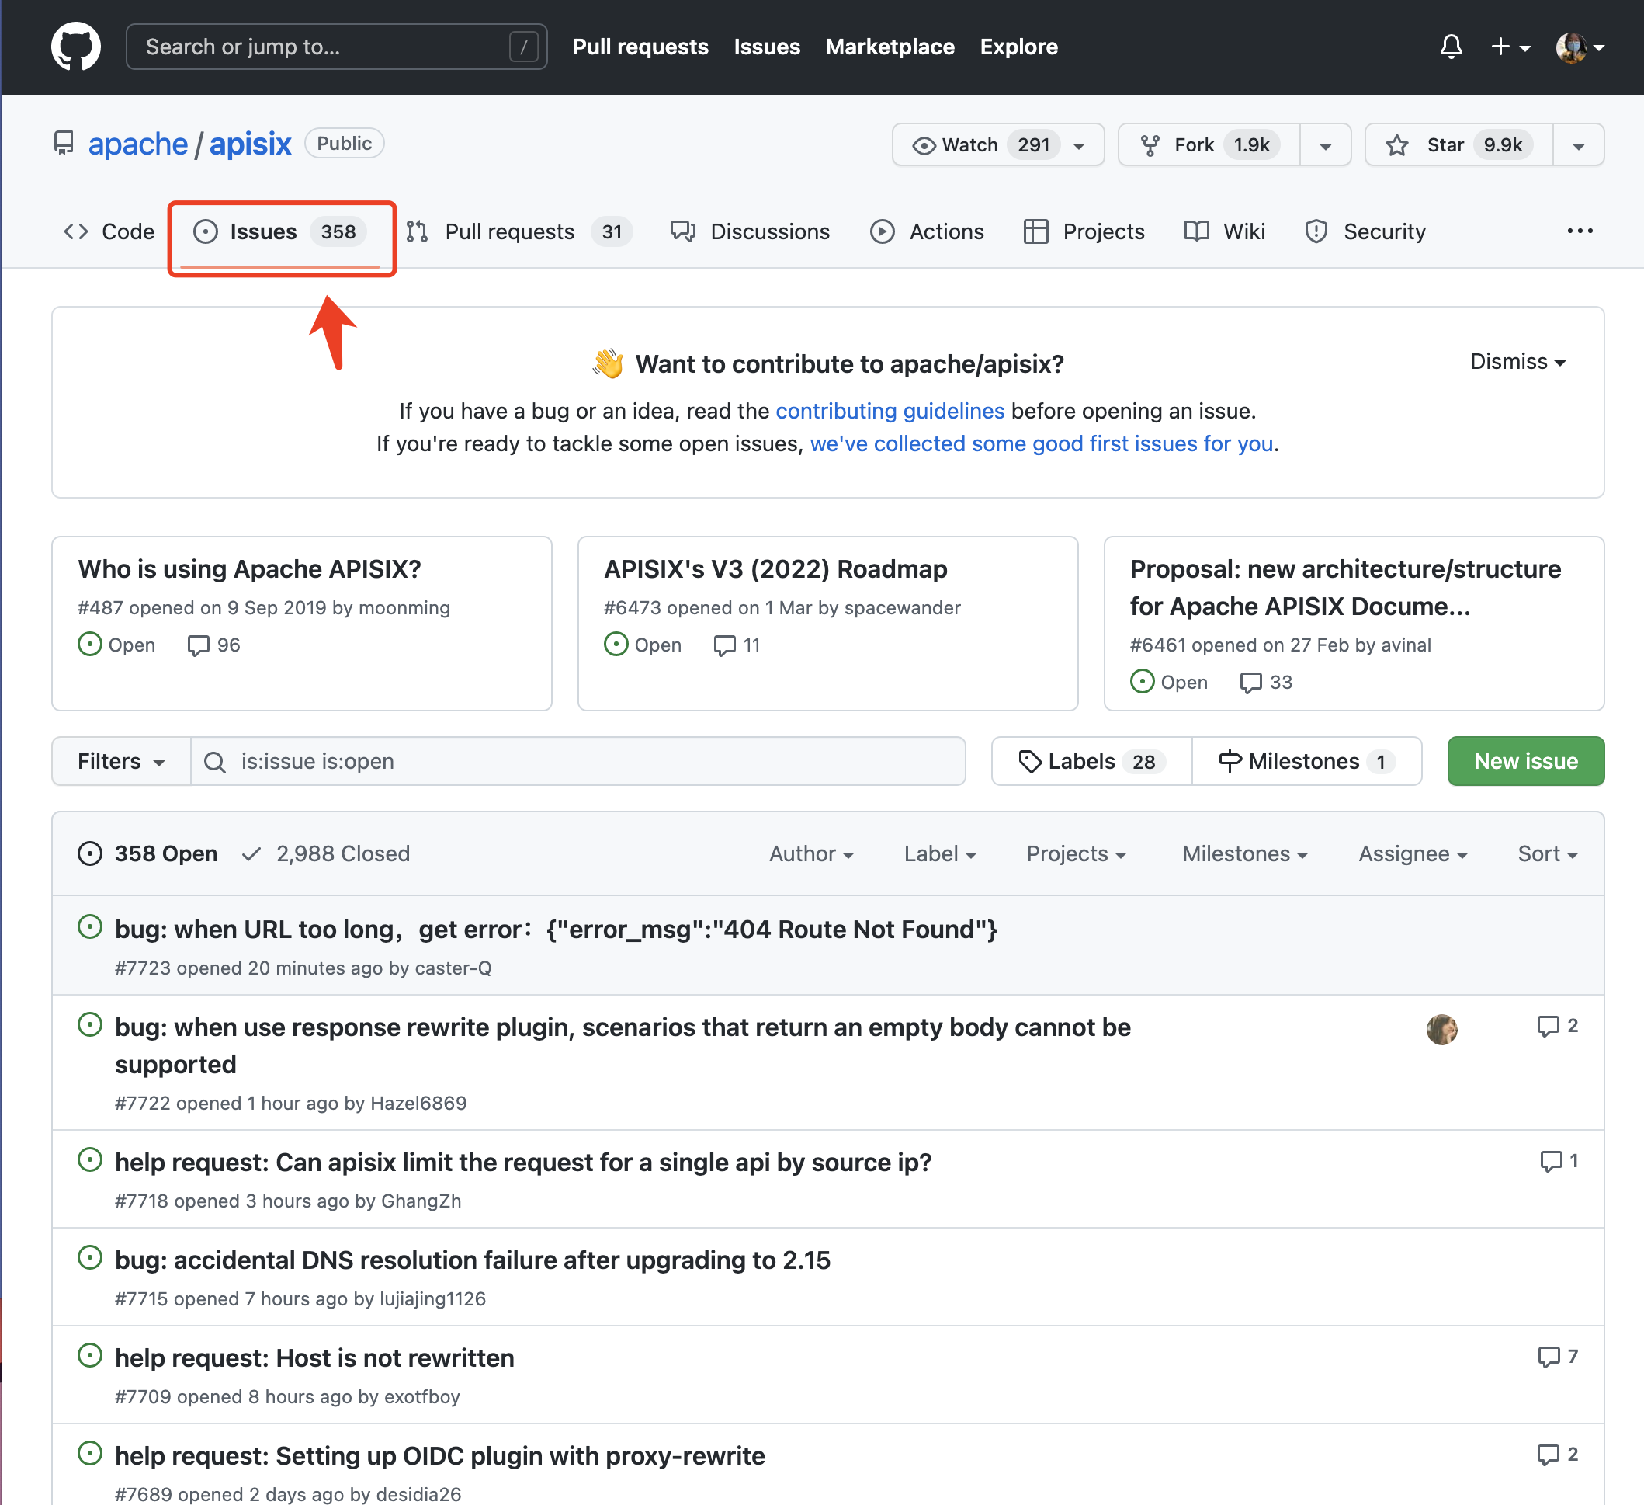This screenshot has width=1644, height=1505.
Task: Switch to the Wiki tab
Action: (x=1224, y=231)
